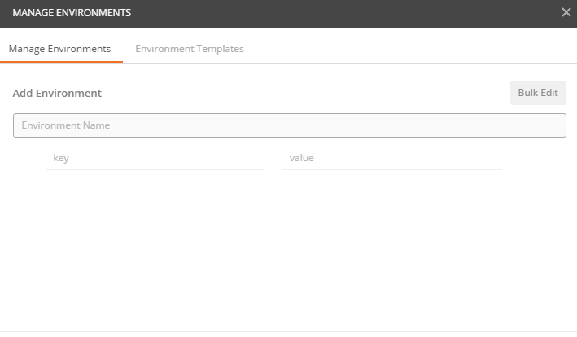Click the Bulk Edit button
This screenshot has width=577, height=337.
[x=538, y=93]
